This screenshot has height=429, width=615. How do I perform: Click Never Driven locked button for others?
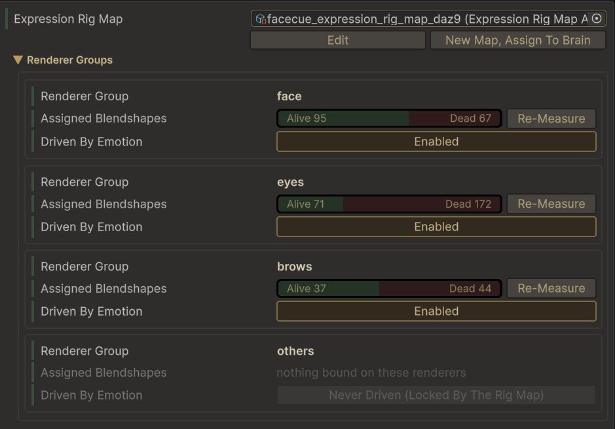[x=436, y=395]
